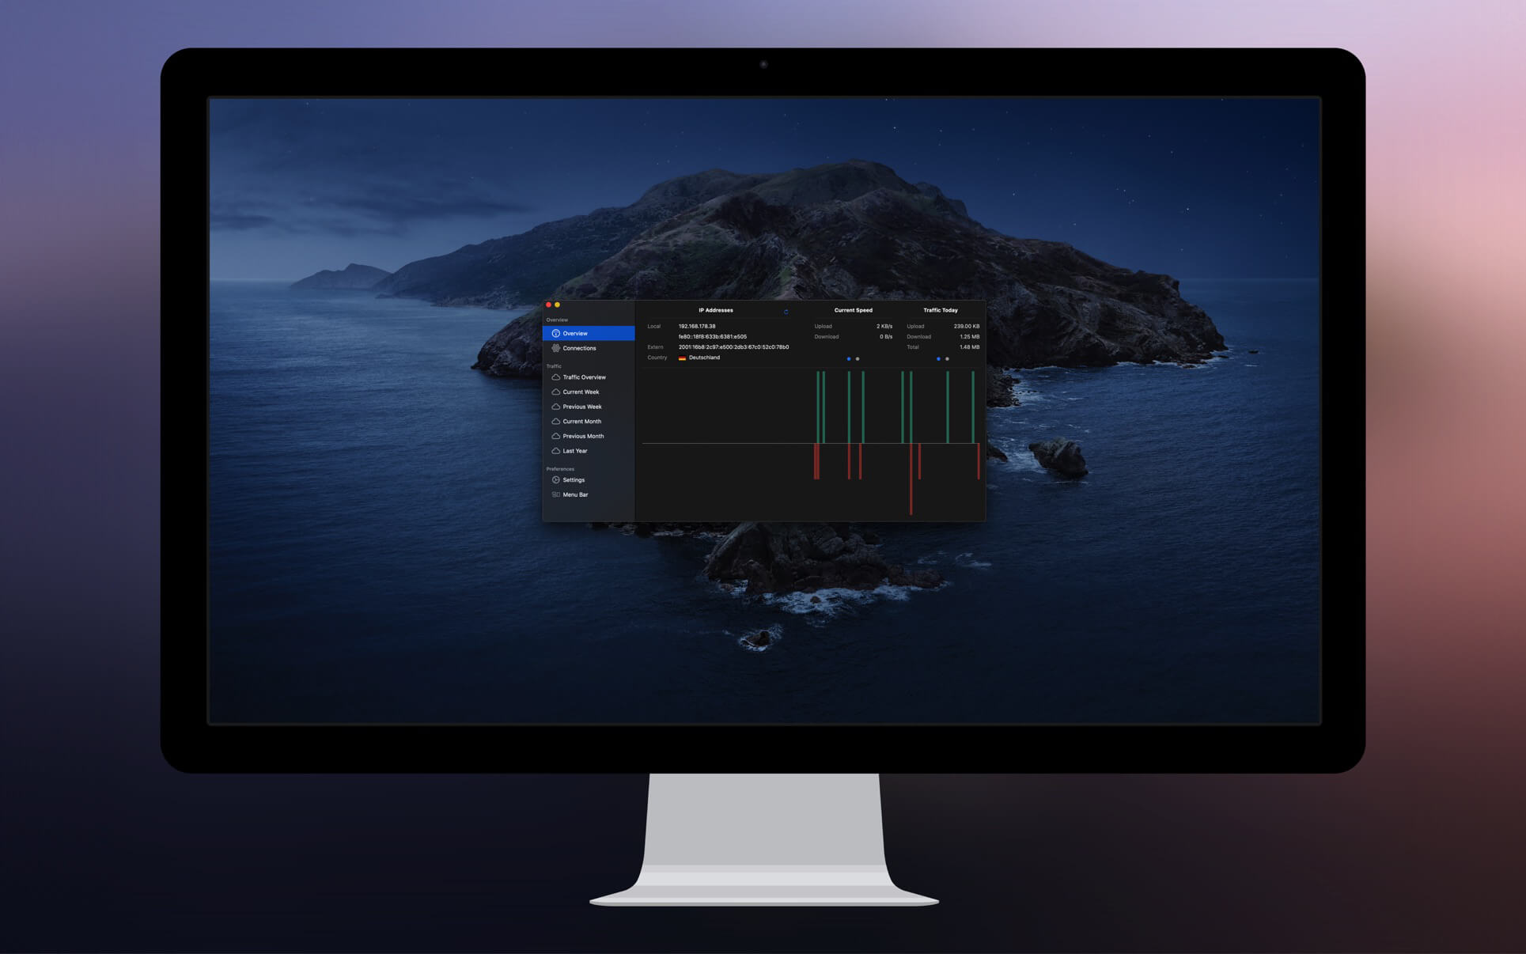
Task: Select gray page dot under Current Speed
Action: [x=858, y=359]
